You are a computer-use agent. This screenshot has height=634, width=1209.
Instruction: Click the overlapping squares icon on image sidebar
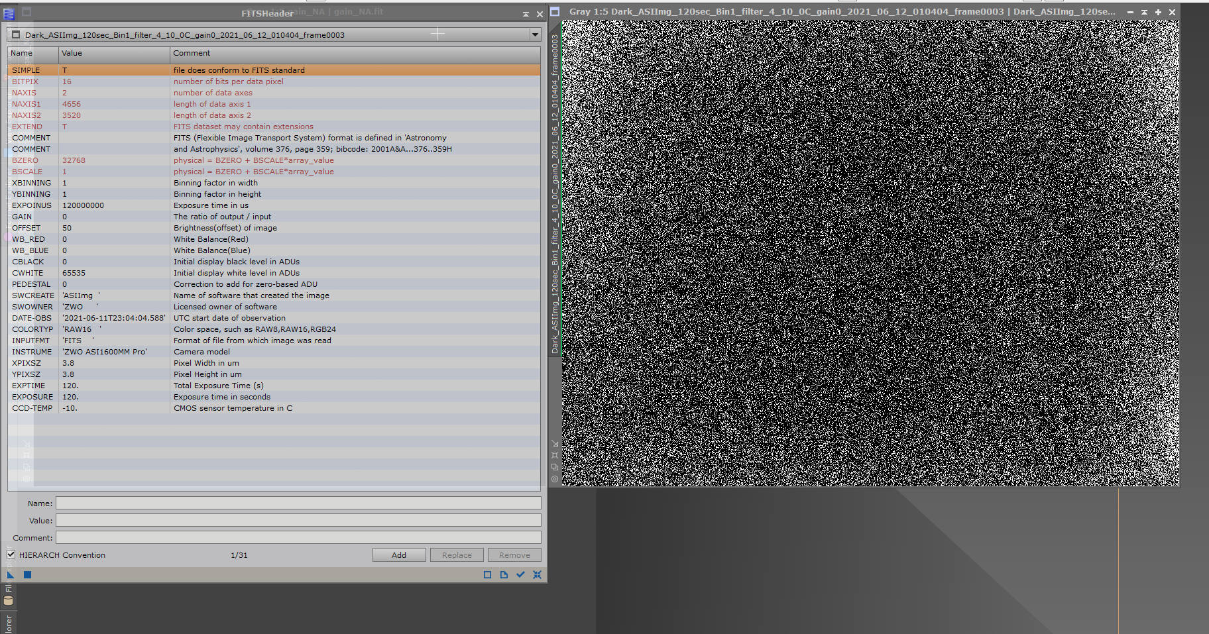(x=555, y=467)
